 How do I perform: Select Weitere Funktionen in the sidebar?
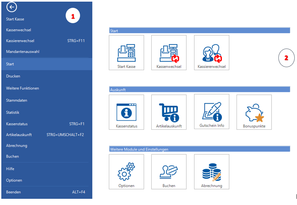22,88
